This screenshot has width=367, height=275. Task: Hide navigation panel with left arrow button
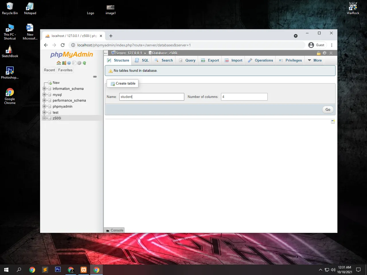click(x=106, y=53)
